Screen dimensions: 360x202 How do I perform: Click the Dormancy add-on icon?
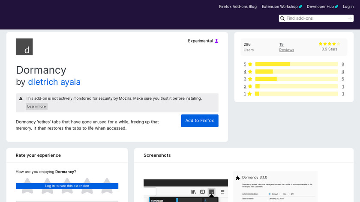coord(24,47)
